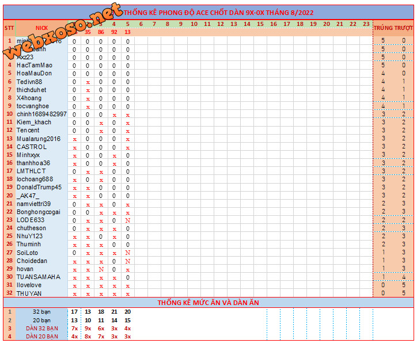The height and width of the screenshot is (343, 417).
Task: Select nick 'thichduhet'
Action: tap(31, 90)
